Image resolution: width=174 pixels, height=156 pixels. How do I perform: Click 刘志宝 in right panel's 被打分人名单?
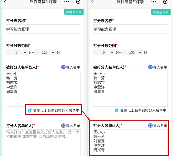pos(99,83)
